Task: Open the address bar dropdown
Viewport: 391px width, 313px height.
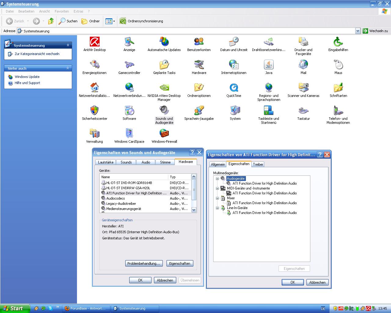Action: pos(358,31)
